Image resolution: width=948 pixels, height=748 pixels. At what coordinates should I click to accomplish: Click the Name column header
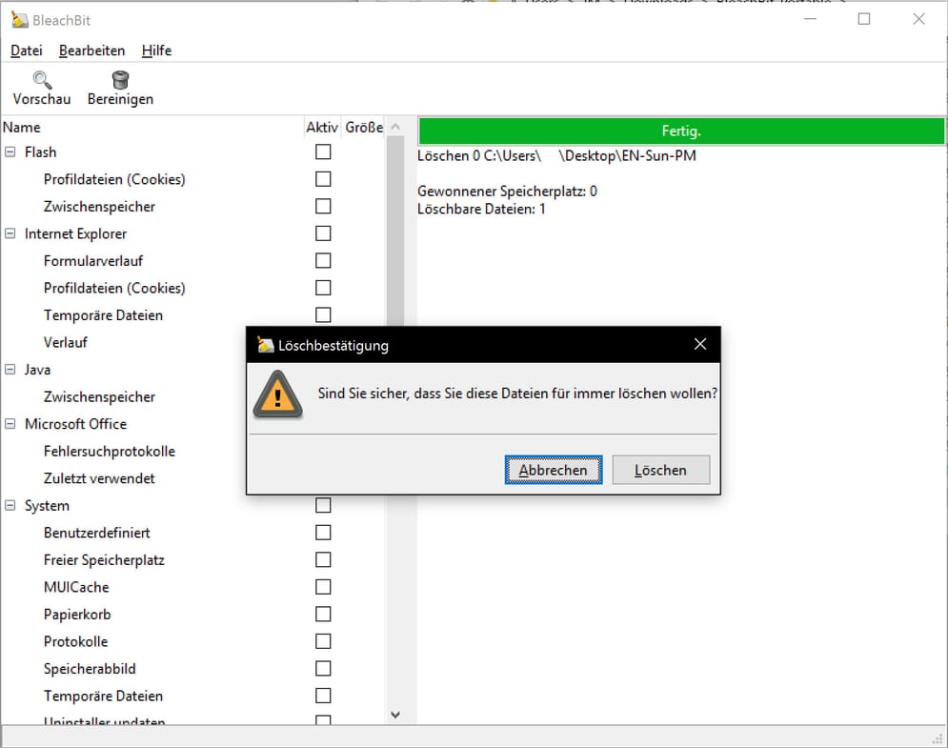point(152,127)
